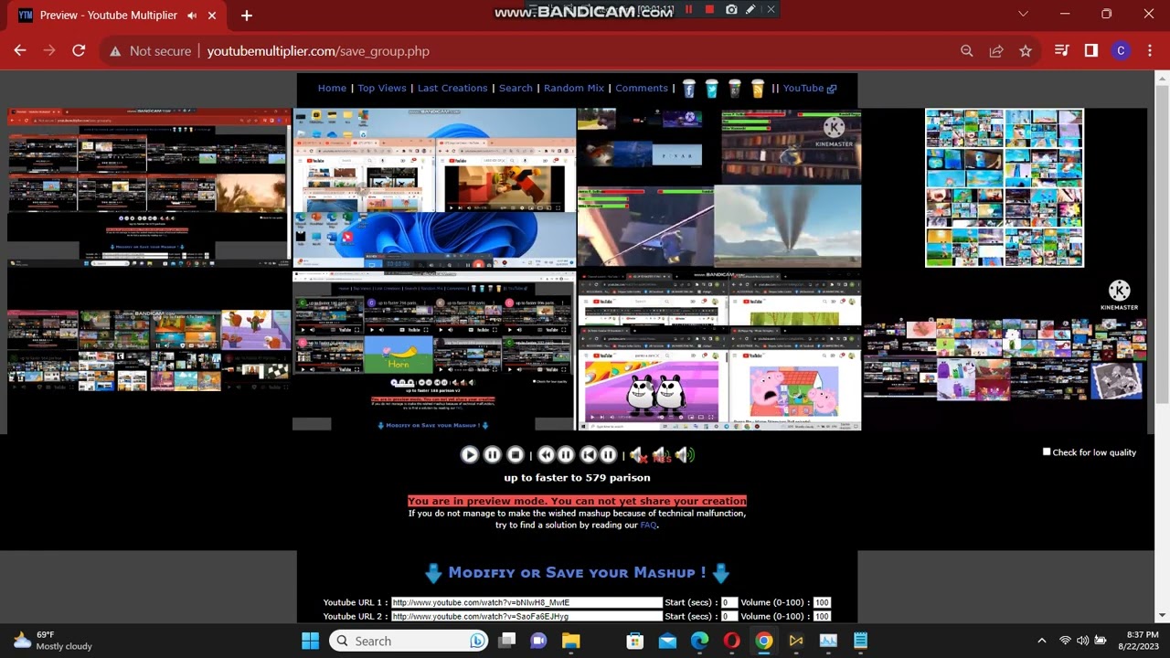Show hidden system tray icons

1041,641
